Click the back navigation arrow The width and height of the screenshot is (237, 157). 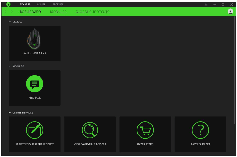point(5,12)
